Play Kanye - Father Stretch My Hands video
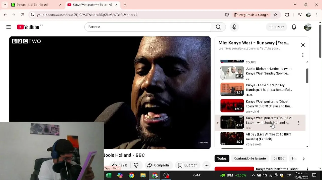 point(260,89)
